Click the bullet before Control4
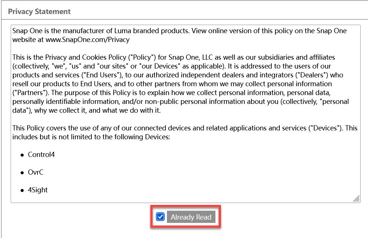Screen dimensions: 368x238 click(x=22, y=155)
